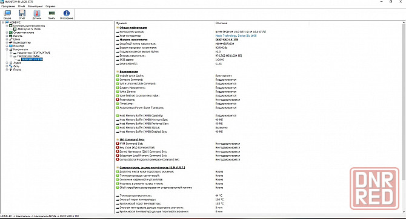Click the red icon beside Reservations
Image resolution: width=406 pixels, height=219 pixels.
(118, 100)
